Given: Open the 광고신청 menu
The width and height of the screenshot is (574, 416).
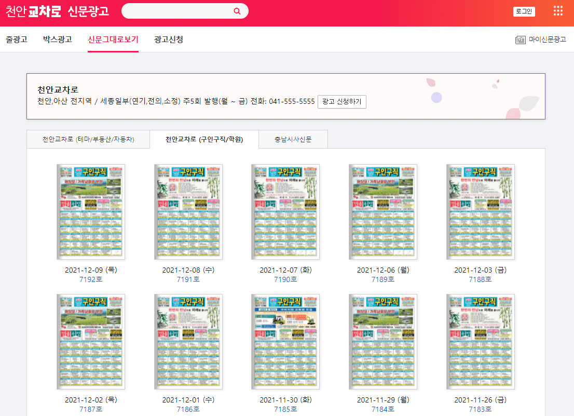Looking at the screenshot, I should (168, 39).
